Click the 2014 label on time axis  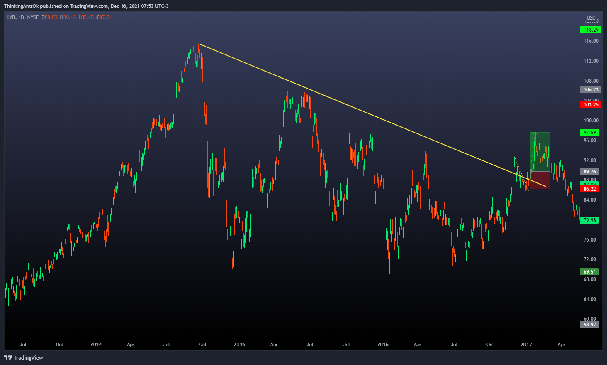(x=96, y=345)
